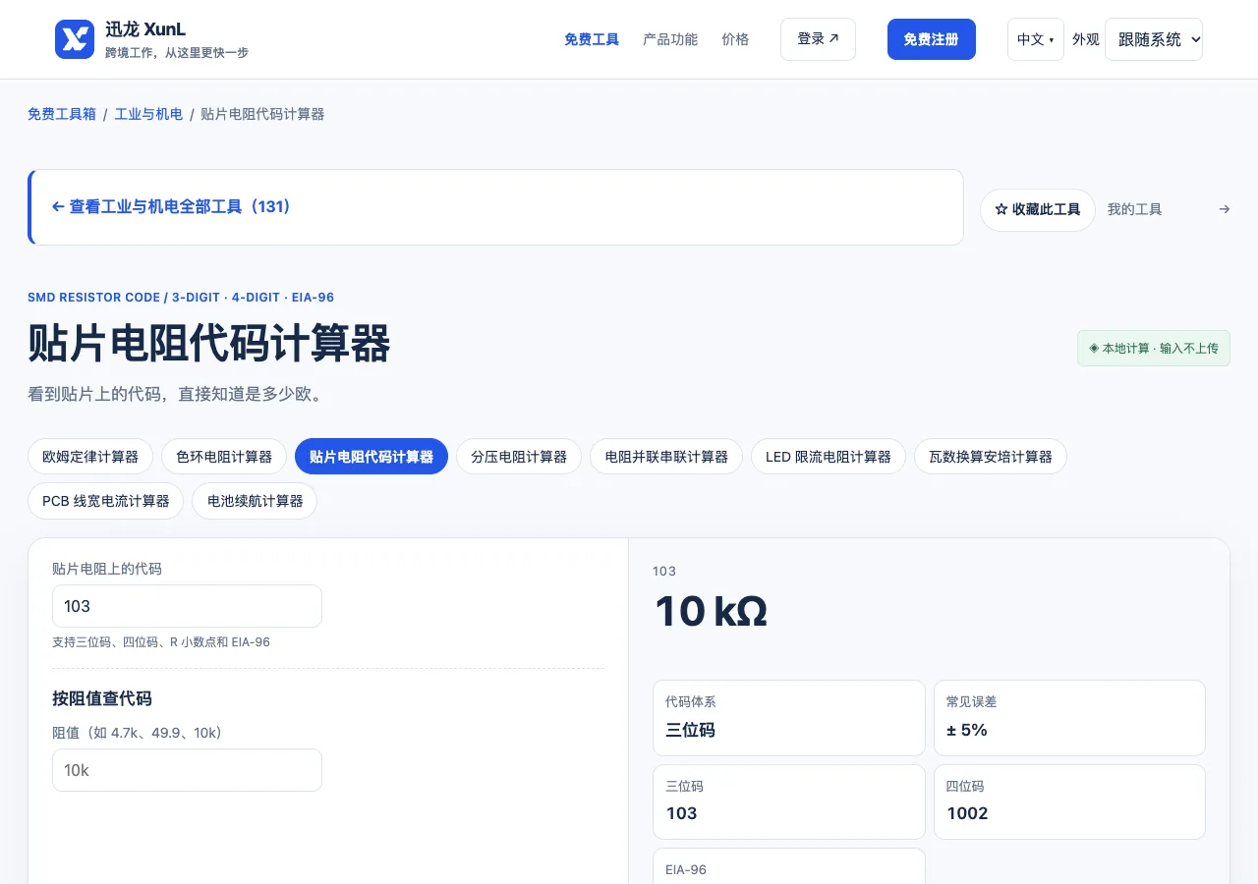Switch to 电阻并联串联计算器 tab

[666, 457]
